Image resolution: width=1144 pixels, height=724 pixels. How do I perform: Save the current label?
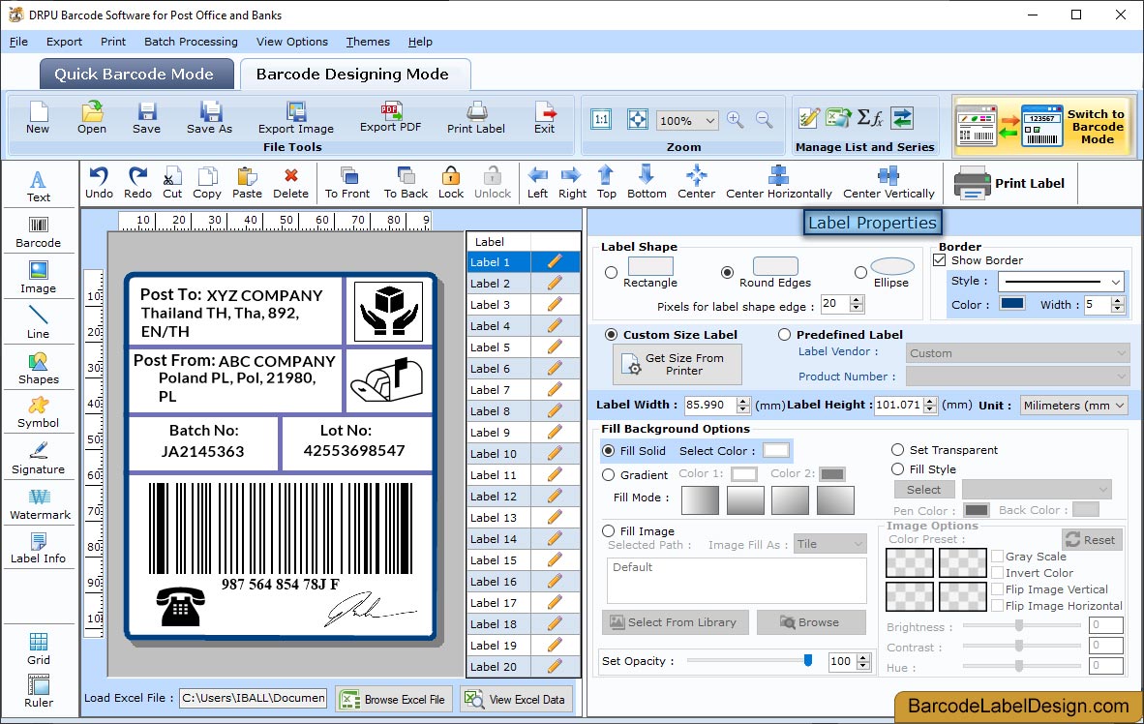pyautogui.click(x=147, y=117)
